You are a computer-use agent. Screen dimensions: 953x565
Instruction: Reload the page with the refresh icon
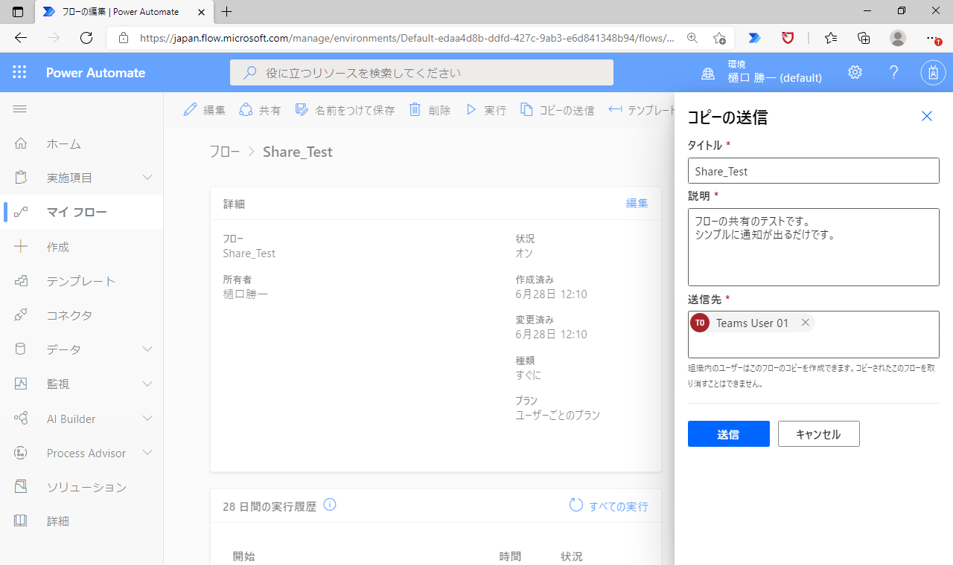click(x=86, y=38)
